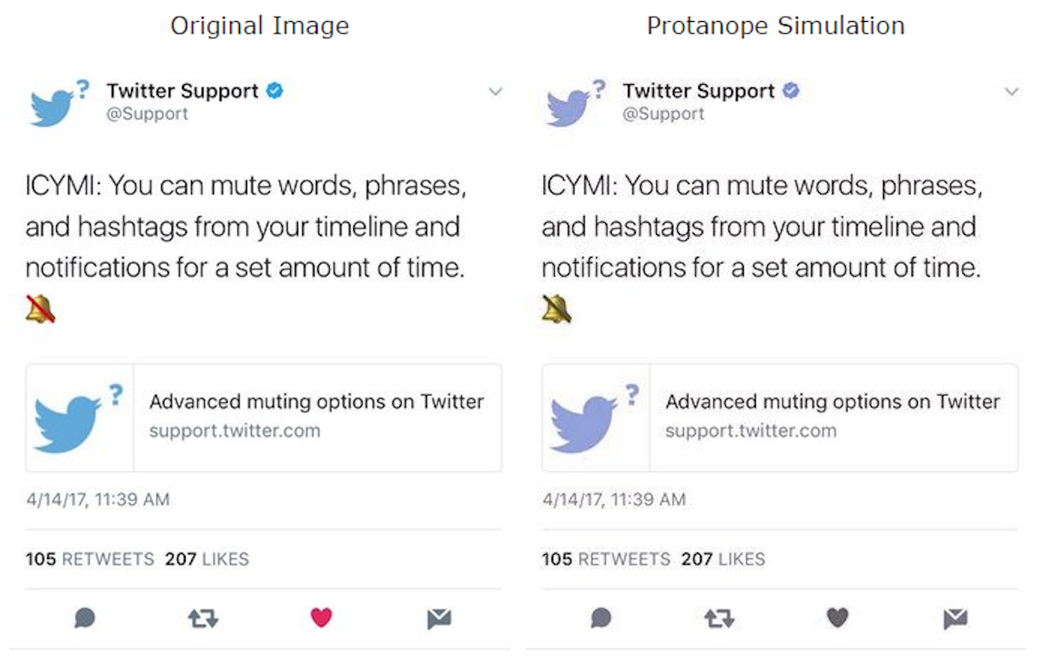This screenshot has height=657, width=1037.
Task: Click the 4/14/17 timestamp on the original tweet
Action: [x=97, y=500]
